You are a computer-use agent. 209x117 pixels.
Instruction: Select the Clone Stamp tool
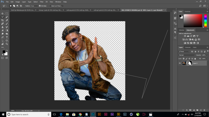point(2,27)
